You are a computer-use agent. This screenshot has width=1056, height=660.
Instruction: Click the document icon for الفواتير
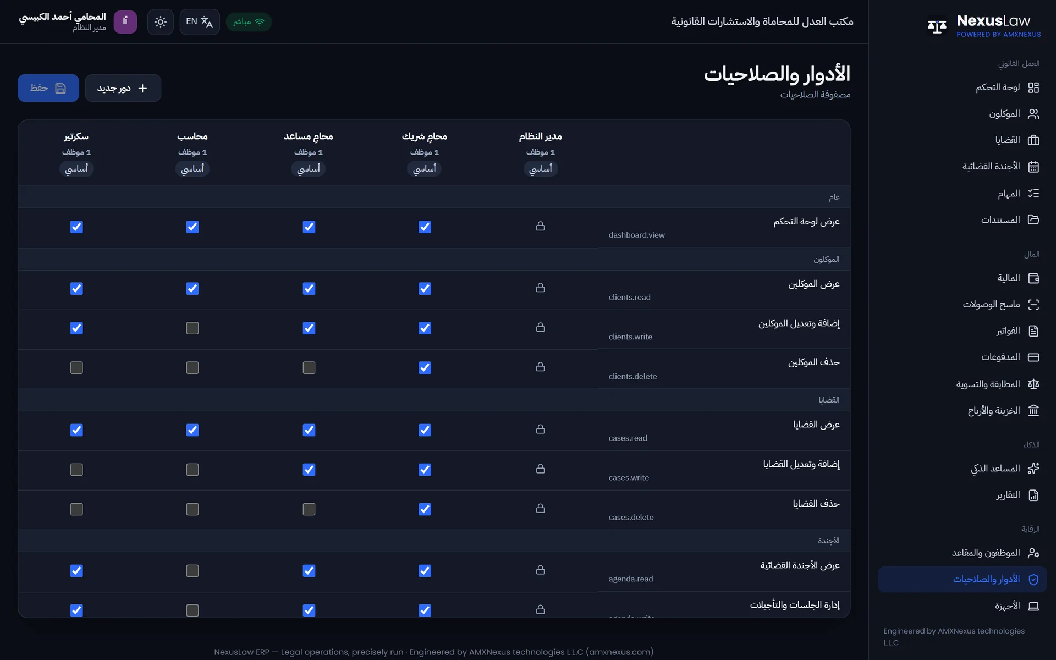coord(1033,331)
